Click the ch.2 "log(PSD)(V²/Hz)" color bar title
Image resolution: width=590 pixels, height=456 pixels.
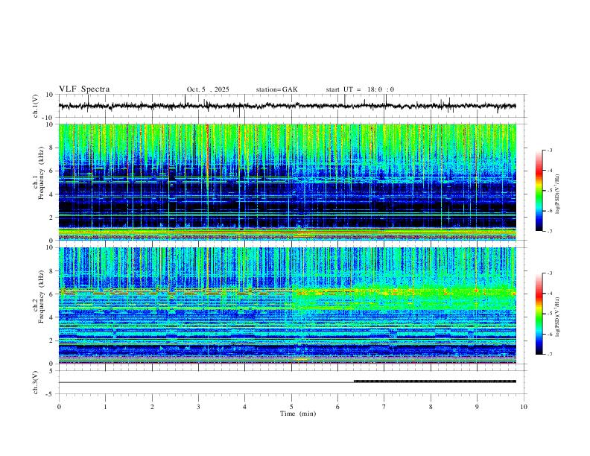click(x=558, y=317)
